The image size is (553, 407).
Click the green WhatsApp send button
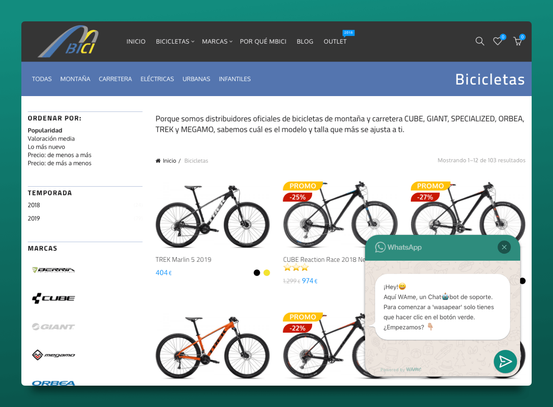pos(505,361)
